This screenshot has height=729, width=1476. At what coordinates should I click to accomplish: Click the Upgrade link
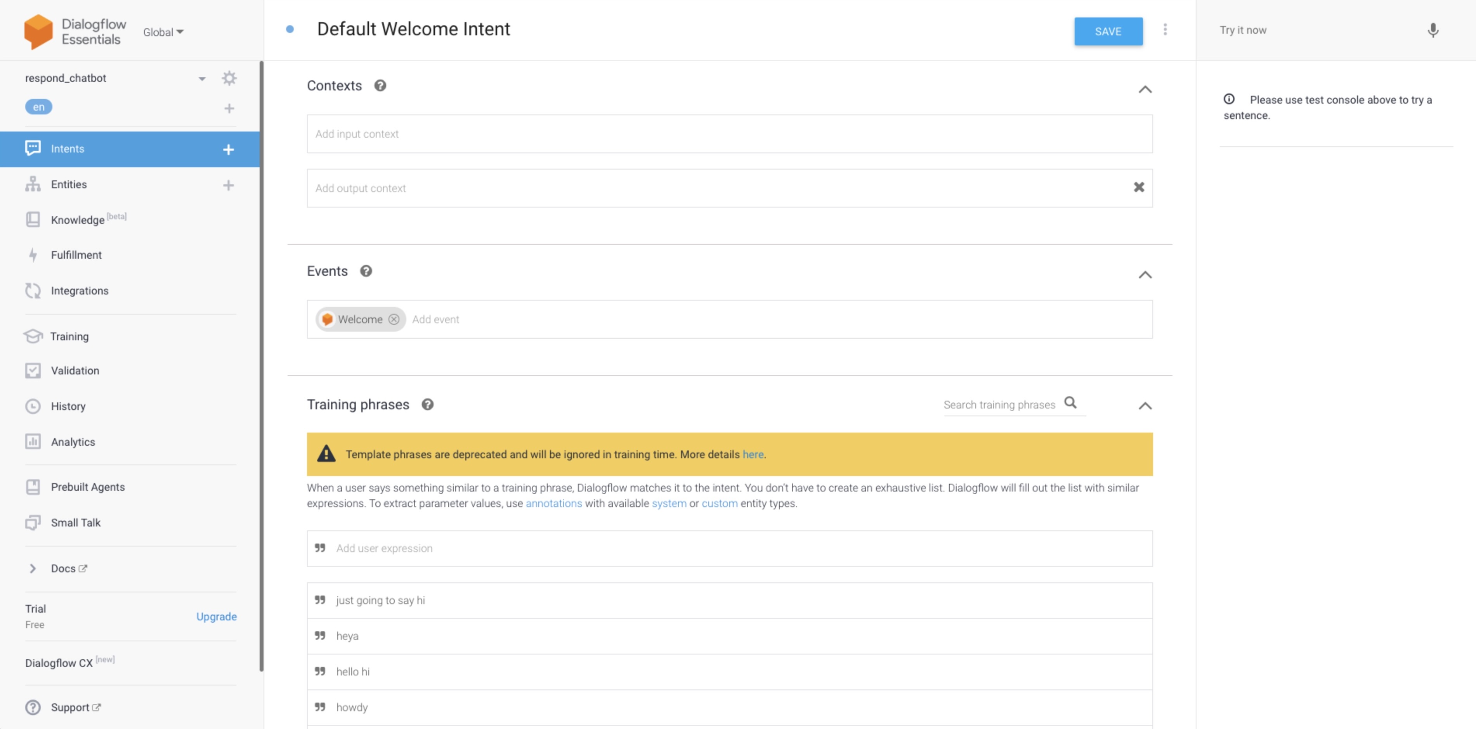[x=217, y=616]
